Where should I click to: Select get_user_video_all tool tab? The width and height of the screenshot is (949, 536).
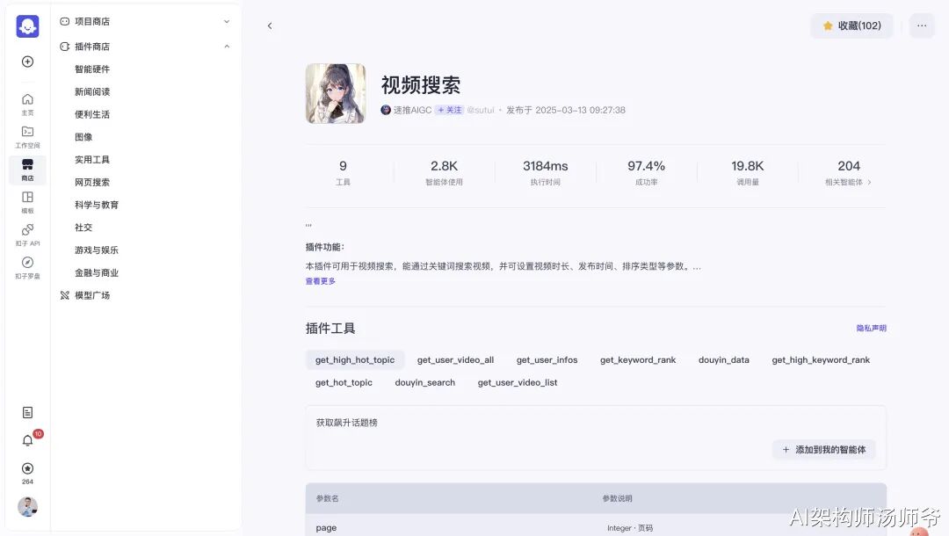(x=455, y=360)
